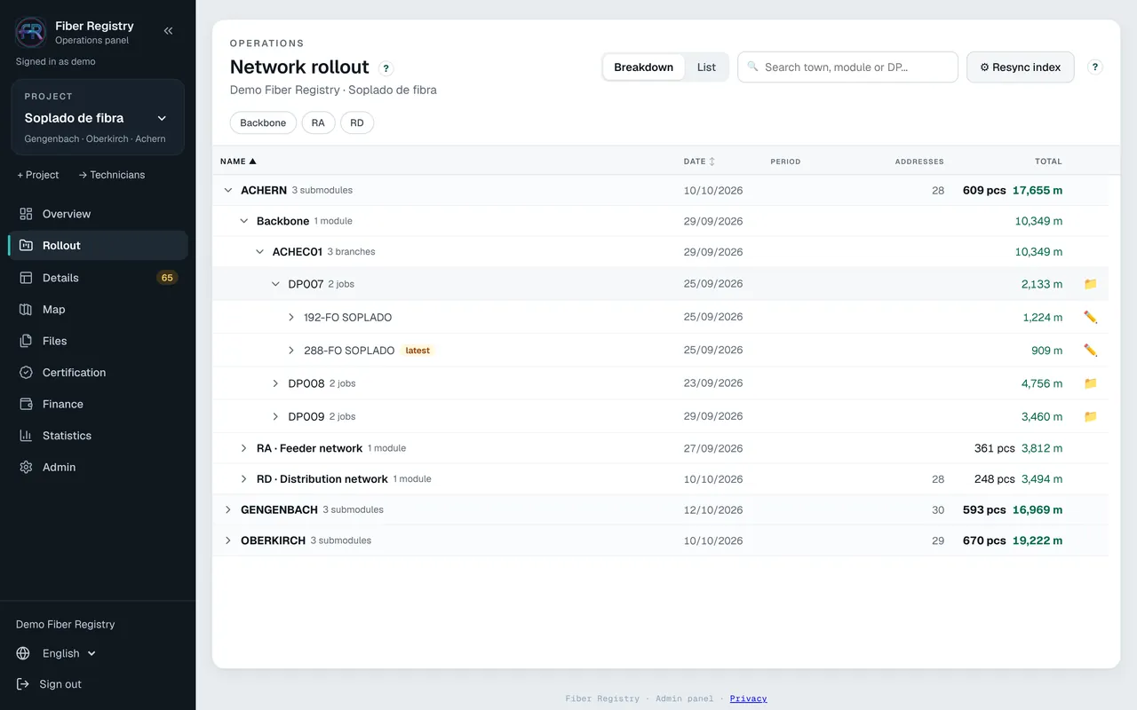Click the globe language icon
The image size is (1137, 710).
pos(23,653)
